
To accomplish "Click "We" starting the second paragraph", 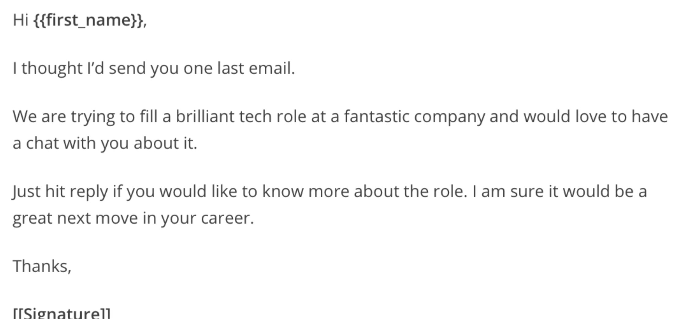I will click(25, 117).
